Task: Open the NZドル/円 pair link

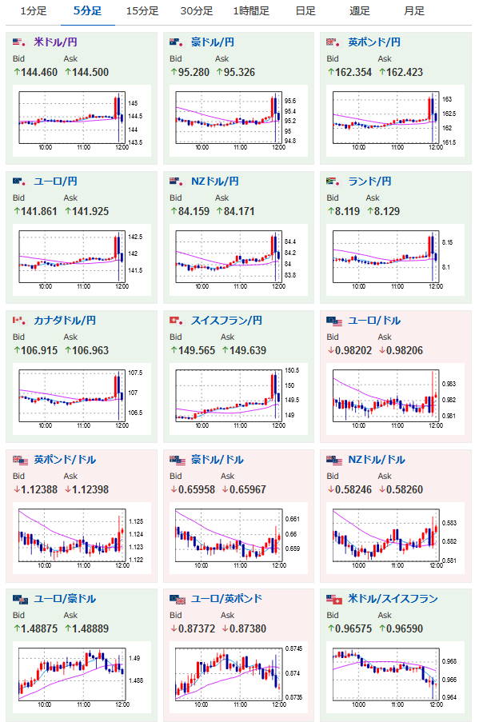Action: pyautogui.click(x=214, y=181)
